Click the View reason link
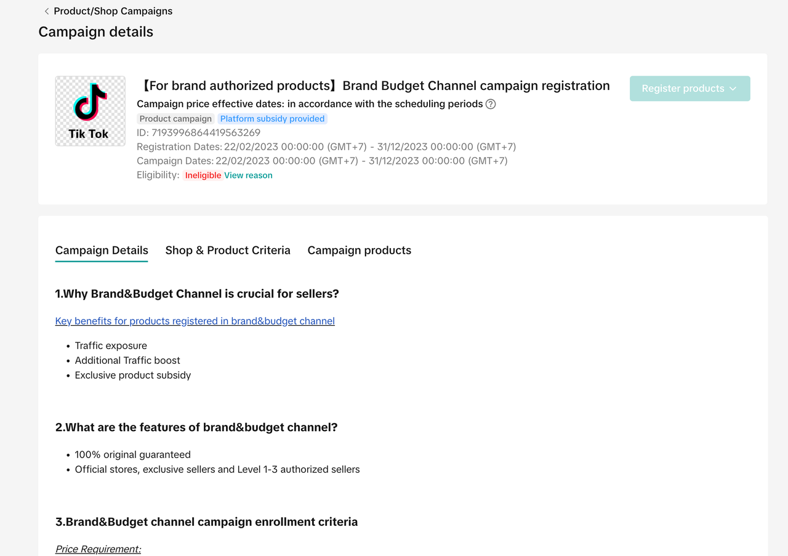Viewport: 788px width, 556px height. click(x=248, y=175)
